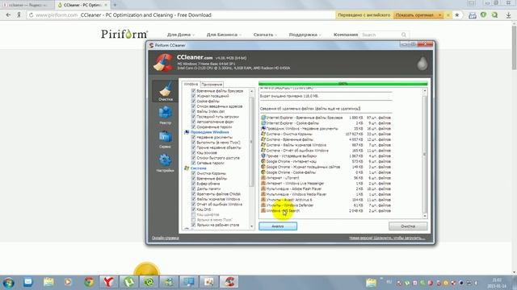Click icon of Проводник Windows recent documents result row
This screenshot has width=517, height=290.
coord(263,128)
